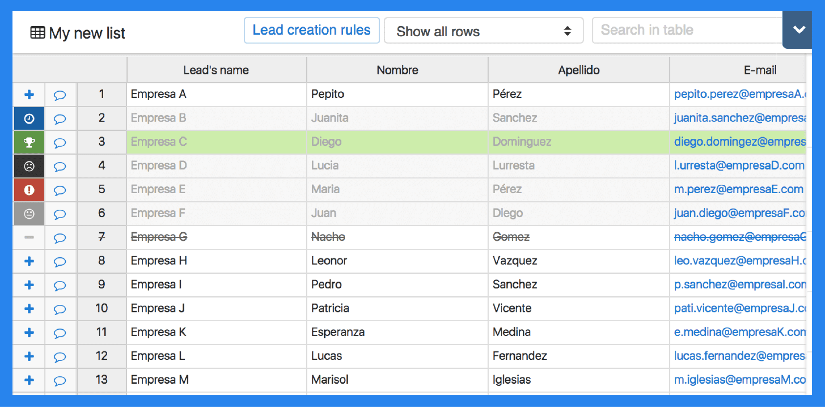Open comments bubble for row 7

[x=60, y=238]
